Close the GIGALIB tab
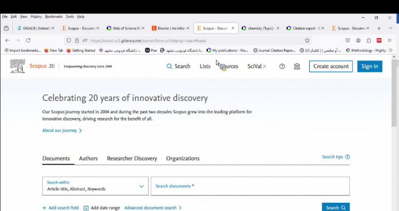 [x=53, y=28]
